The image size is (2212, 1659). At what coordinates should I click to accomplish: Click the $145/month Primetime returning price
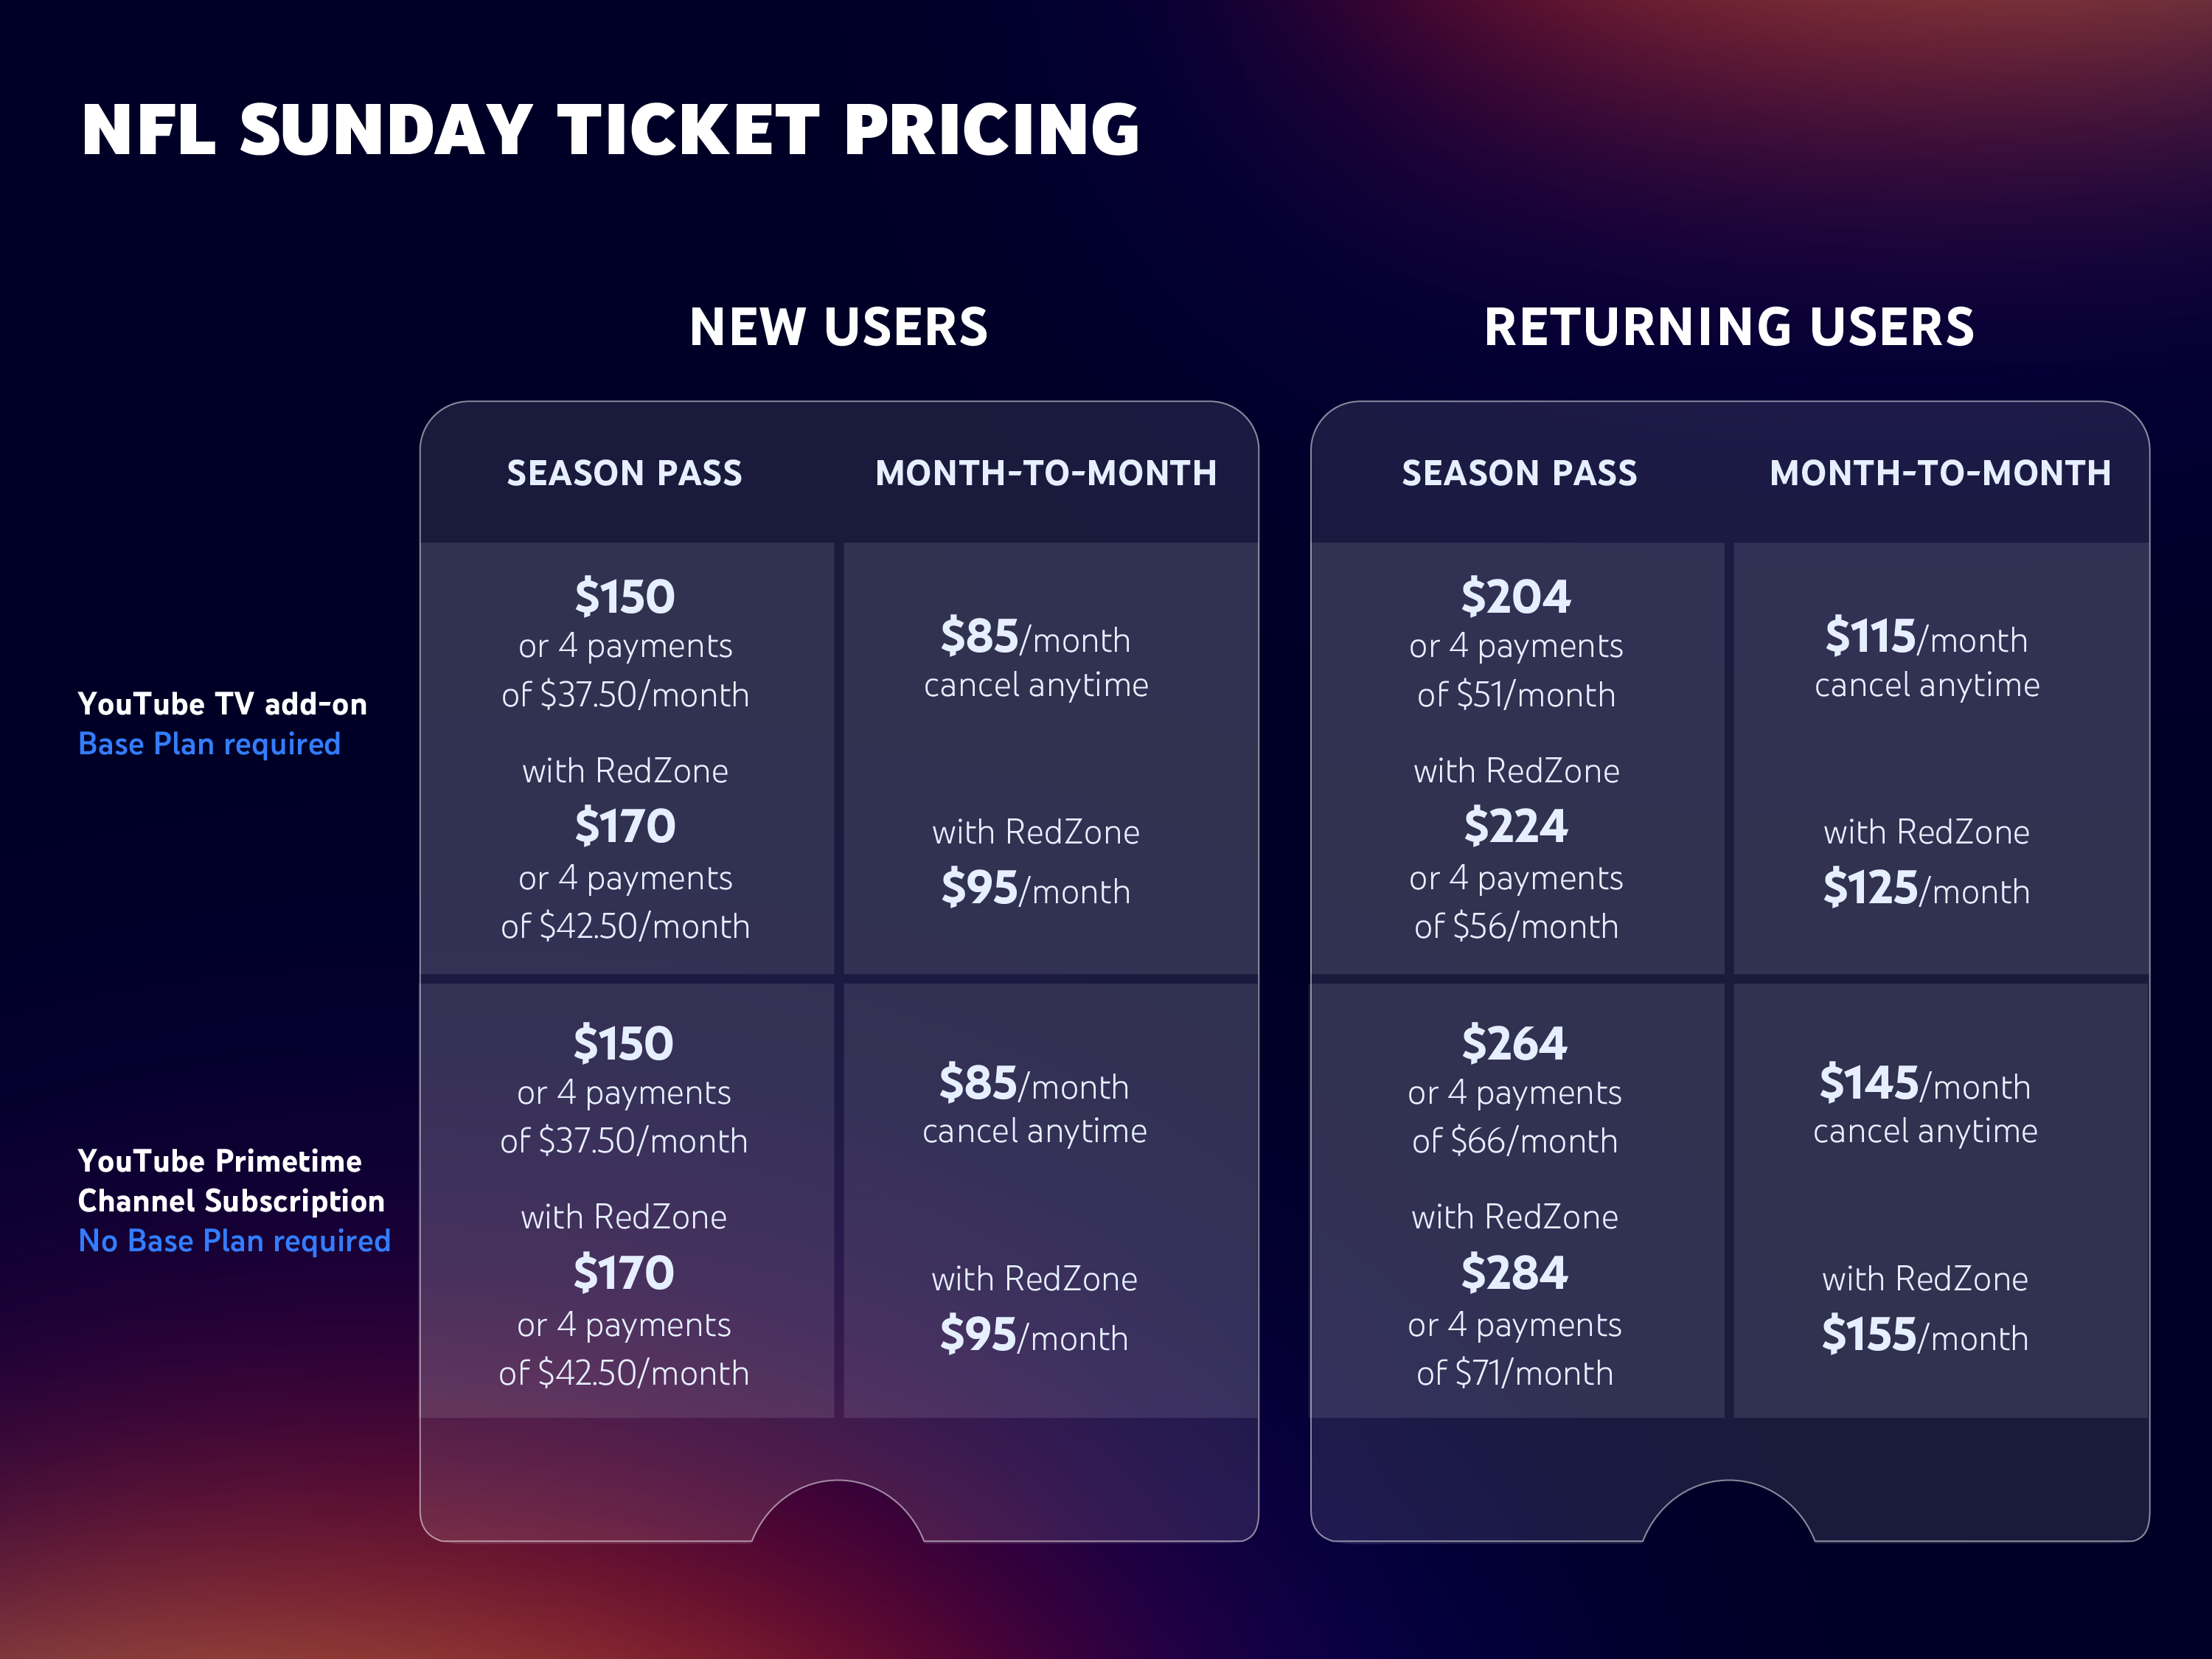click(x=1924, y=1084)
